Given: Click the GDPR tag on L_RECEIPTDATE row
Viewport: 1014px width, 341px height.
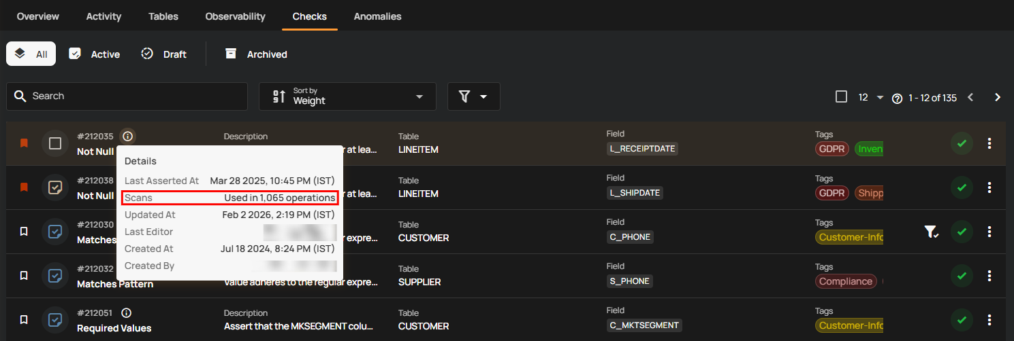Looking at the screenshot, I should [x=831, y=149].
